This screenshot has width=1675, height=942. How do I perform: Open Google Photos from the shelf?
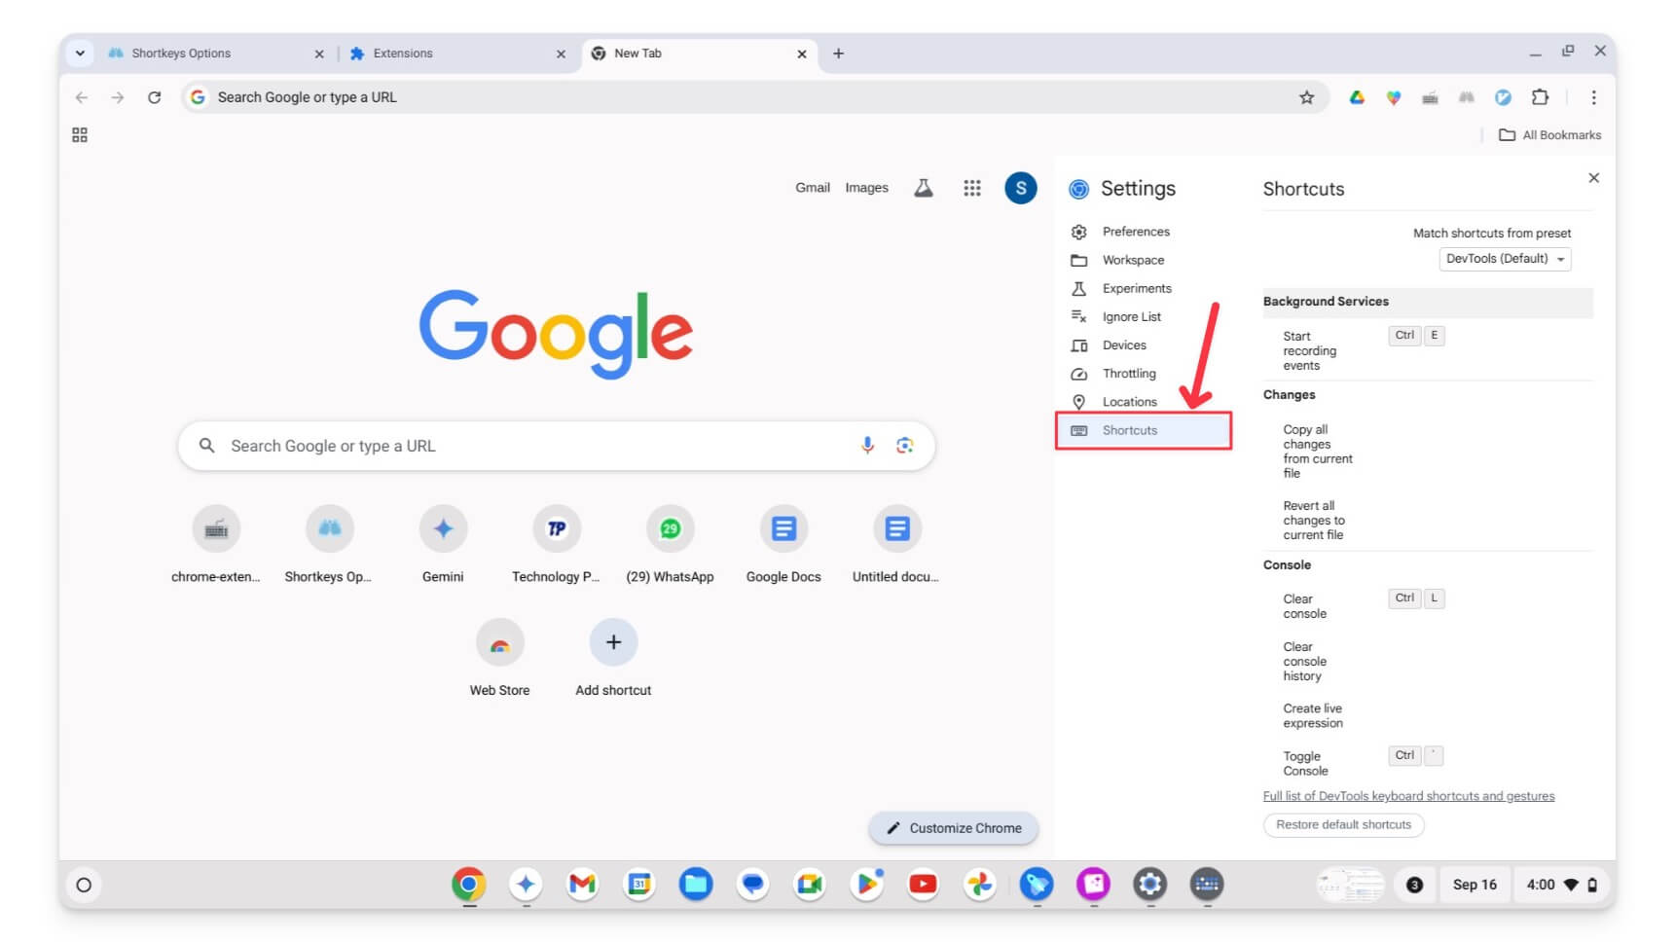coord(980,885)
